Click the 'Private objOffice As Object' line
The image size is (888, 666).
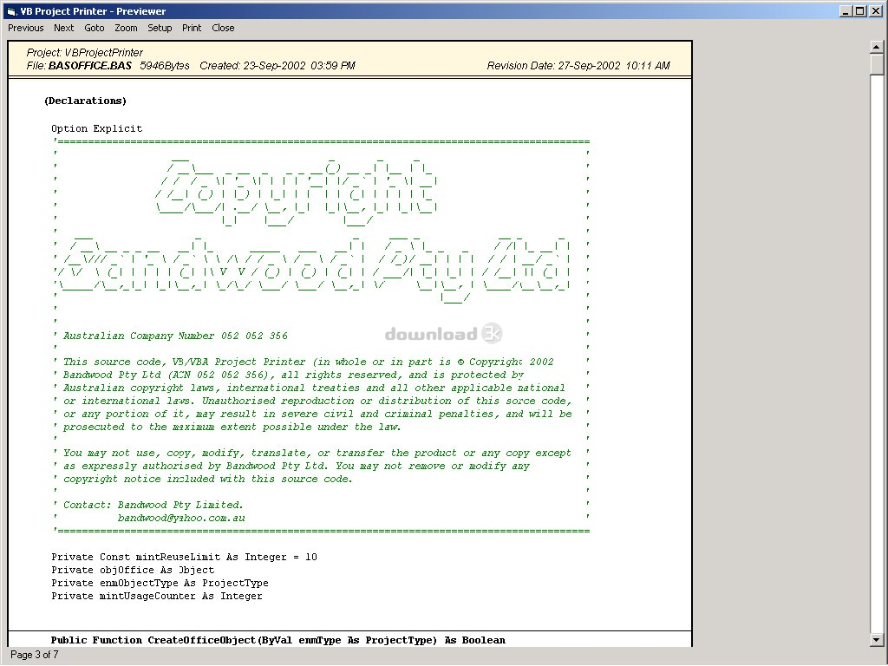[133, 571]
